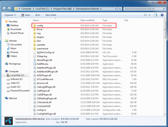Click the Pictures library icon
The height and width of the screenshot is (127, 168).
tap(8, 52)
